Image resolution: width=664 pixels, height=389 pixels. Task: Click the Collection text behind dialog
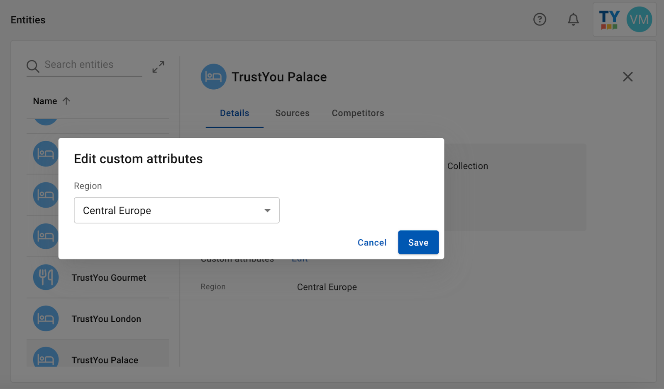tap(468, 166)
